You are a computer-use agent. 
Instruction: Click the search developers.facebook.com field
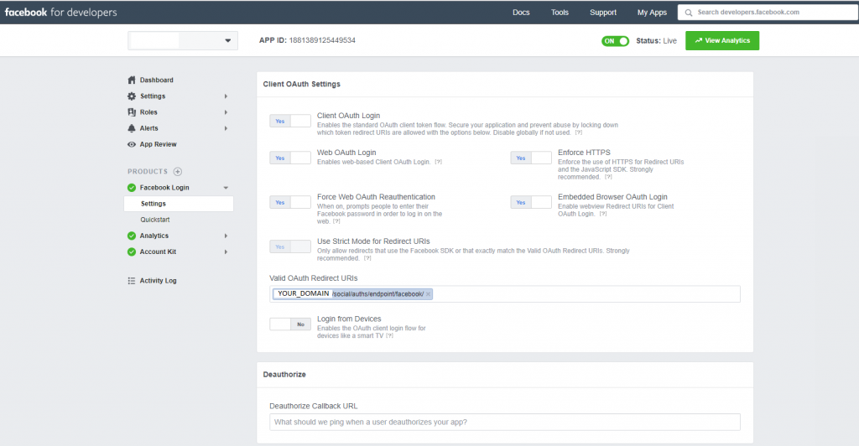(x=768, y=12)
